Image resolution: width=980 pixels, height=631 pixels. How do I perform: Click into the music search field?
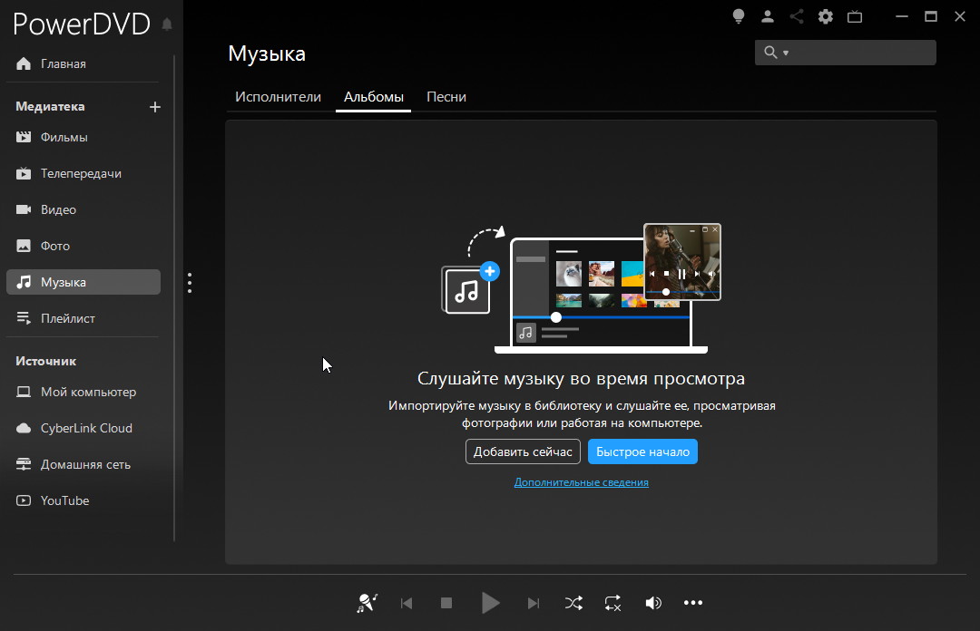coord(846,53)
